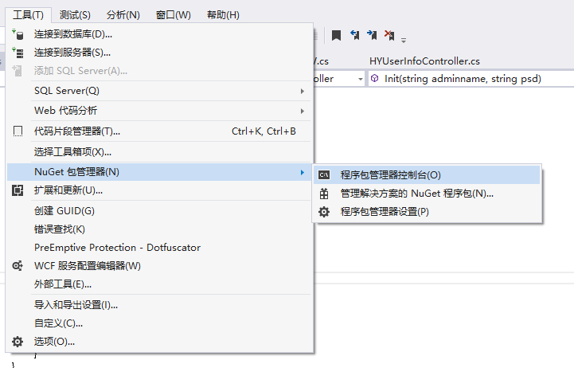
Task: Switch to the partially hidden .cs tab
Action: (x=322, y=61)
